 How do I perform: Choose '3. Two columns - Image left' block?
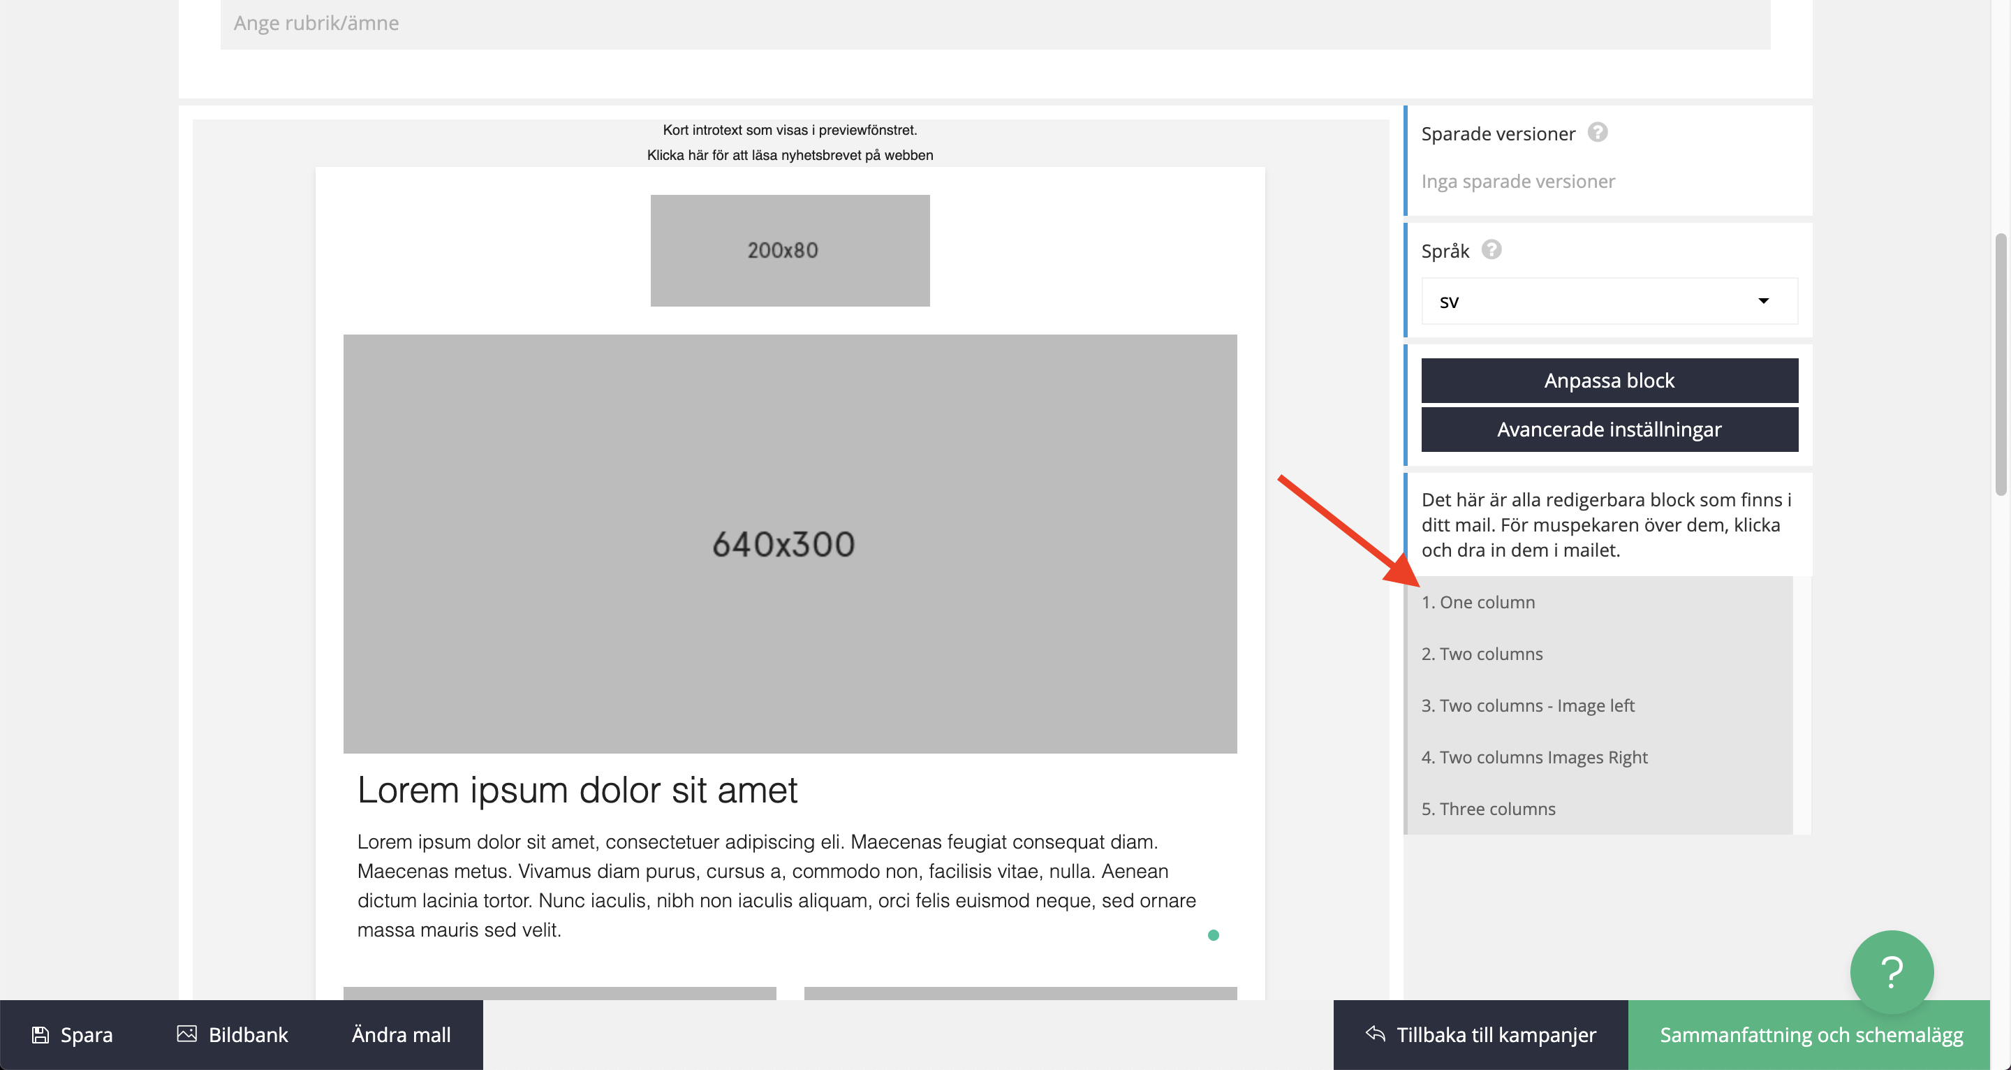1527,705
